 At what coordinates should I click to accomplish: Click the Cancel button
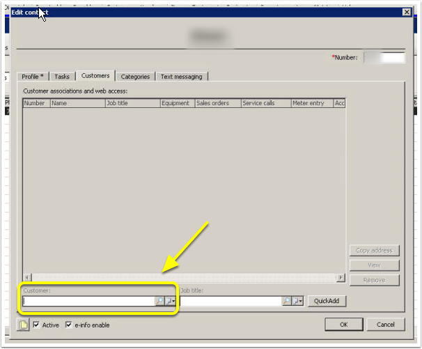[385, 325]
